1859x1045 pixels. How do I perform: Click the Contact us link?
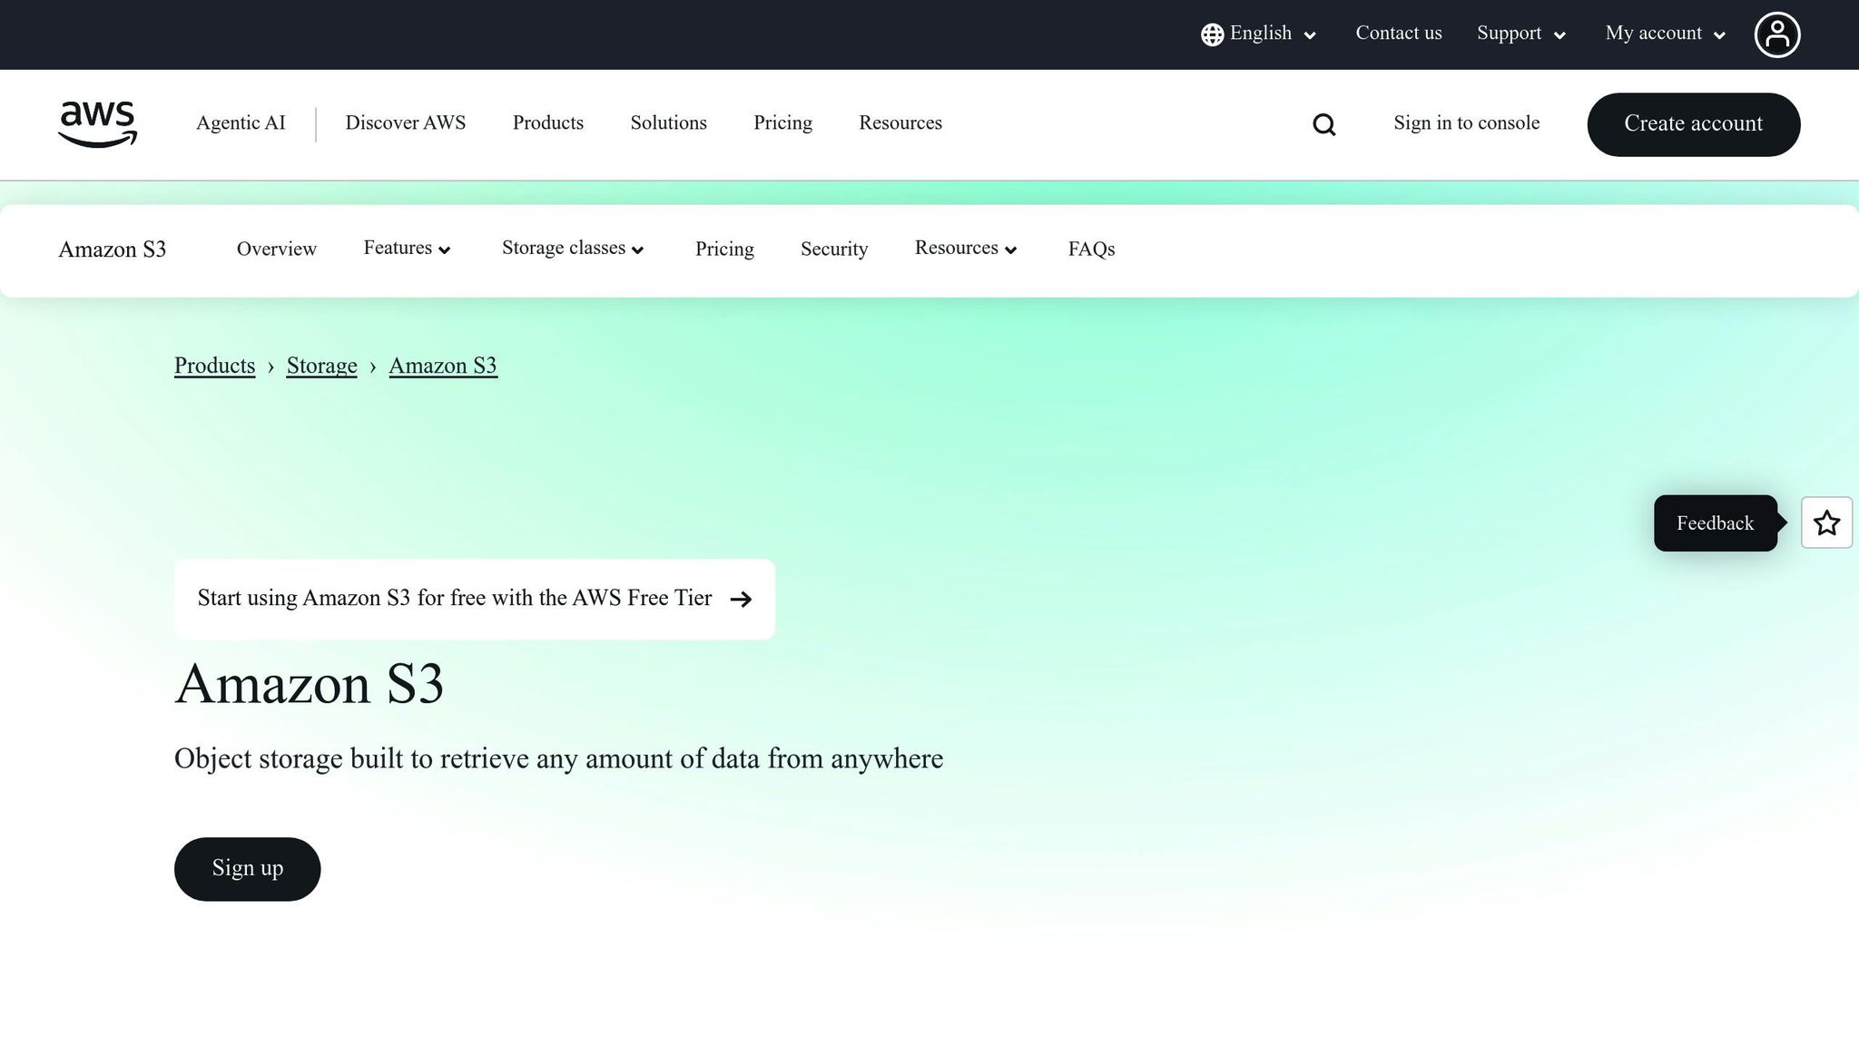pyautogui.click(x=1398, y=34)
